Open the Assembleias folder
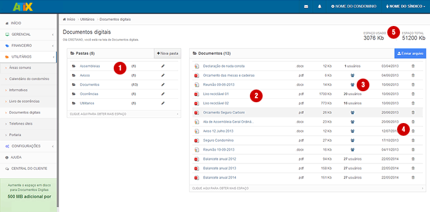This screenshot has height=212, width=430. click(x=90, y=66)
